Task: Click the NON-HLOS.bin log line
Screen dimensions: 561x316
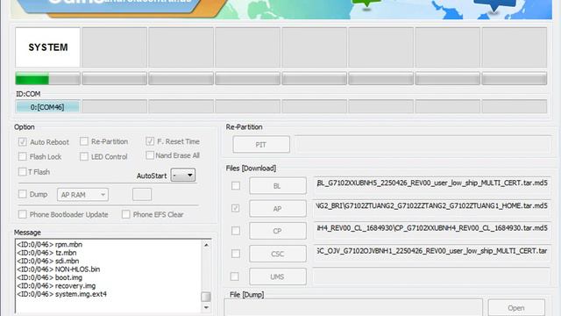Action: 59,269
